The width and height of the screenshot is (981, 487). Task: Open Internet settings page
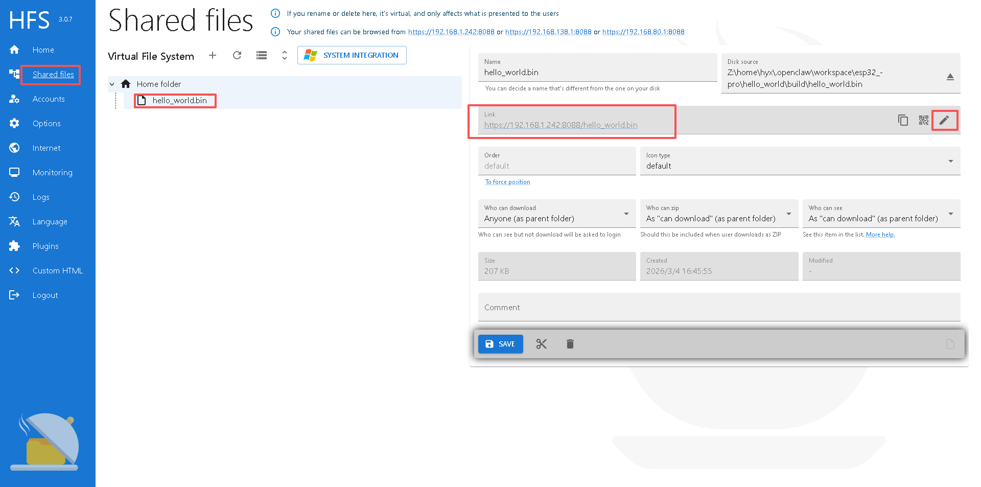pos(46,148)
